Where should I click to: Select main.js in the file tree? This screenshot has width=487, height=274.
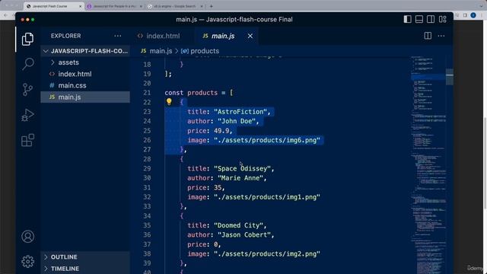[85, 97]
